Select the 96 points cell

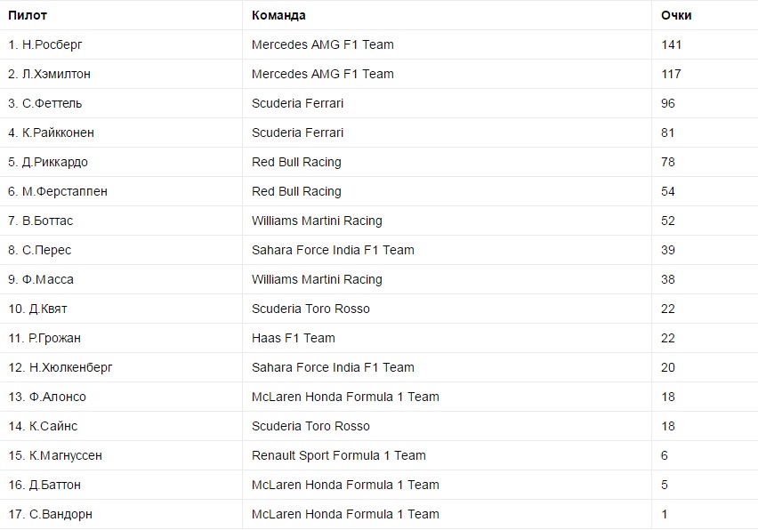(x=668, y=103)
